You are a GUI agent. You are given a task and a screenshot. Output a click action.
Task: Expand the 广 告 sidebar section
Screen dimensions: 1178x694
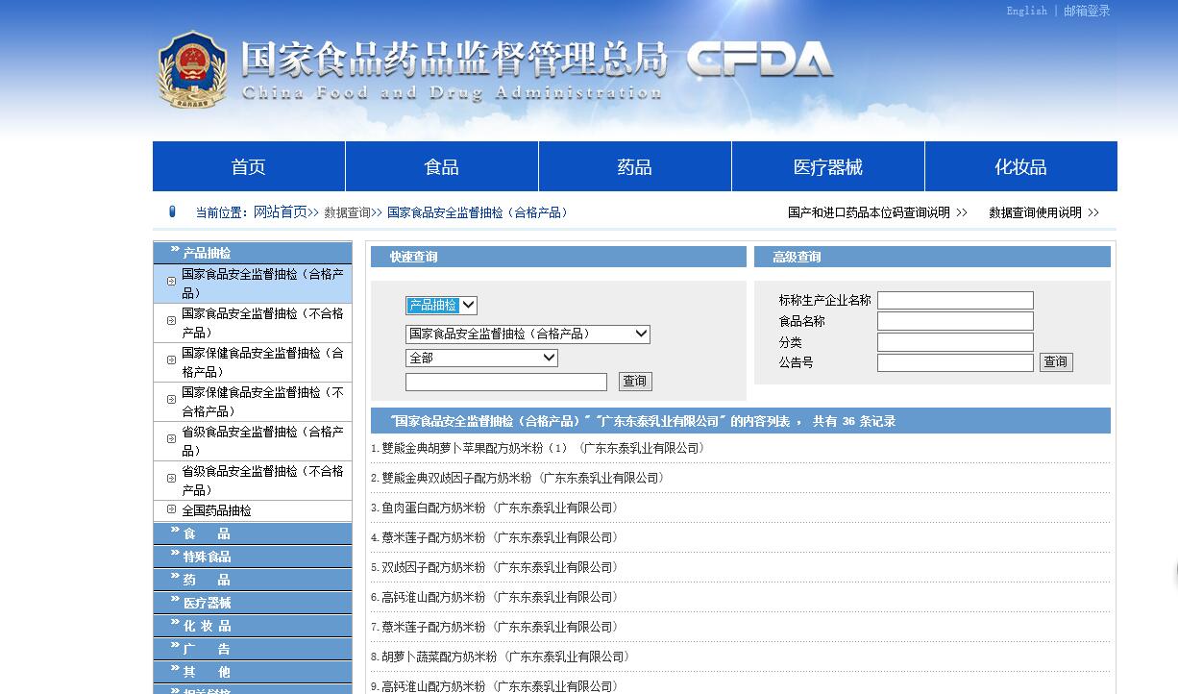[x=253, y=649]
